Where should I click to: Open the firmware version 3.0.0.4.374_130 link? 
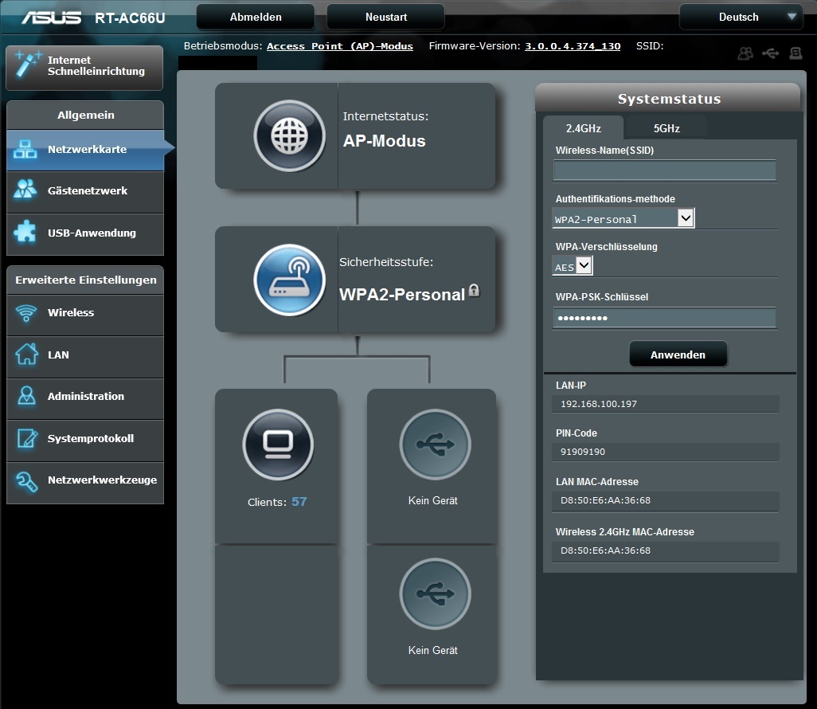click(x=572, y=46)
